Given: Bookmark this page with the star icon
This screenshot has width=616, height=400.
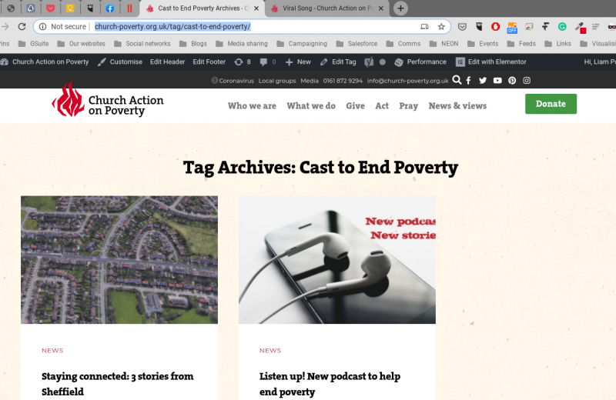Looking at the screenshot, I should click(441, 27).
